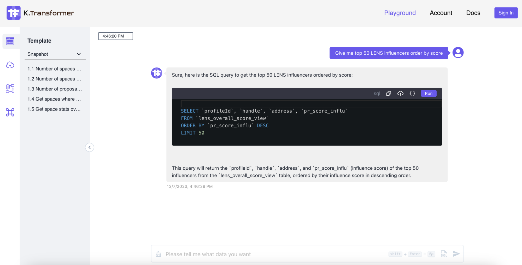
Task: Select template 1.1 Number of spaces
Action: click(54, 69)
